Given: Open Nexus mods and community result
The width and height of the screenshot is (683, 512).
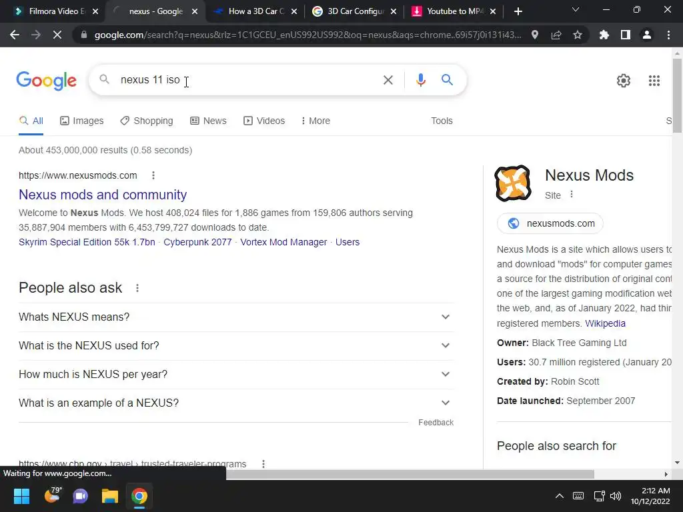Looking at the screenshot, I should point(103,195).
